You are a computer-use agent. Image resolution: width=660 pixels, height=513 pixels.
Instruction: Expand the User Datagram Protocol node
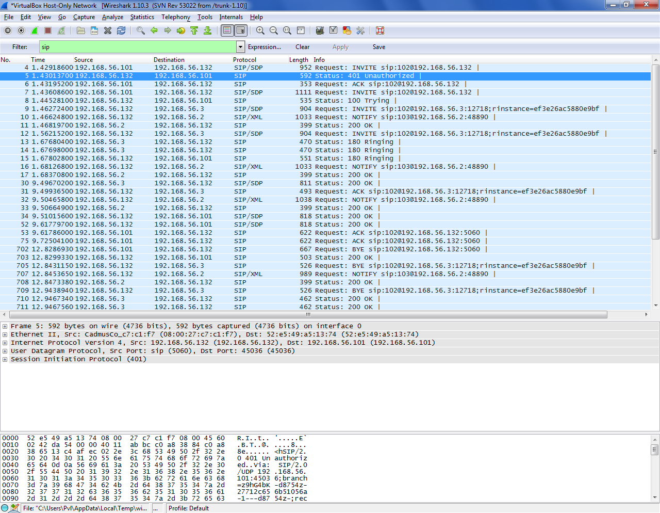5,351
